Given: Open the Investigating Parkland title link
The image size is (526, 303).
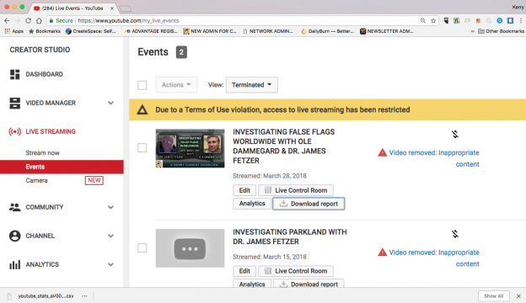Looking at the screenshot, I should coord(290,237).
